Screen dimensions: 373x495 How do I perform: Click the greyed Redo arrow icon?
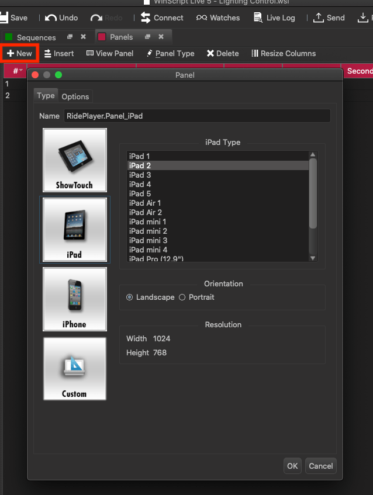[x=96, y=18]
